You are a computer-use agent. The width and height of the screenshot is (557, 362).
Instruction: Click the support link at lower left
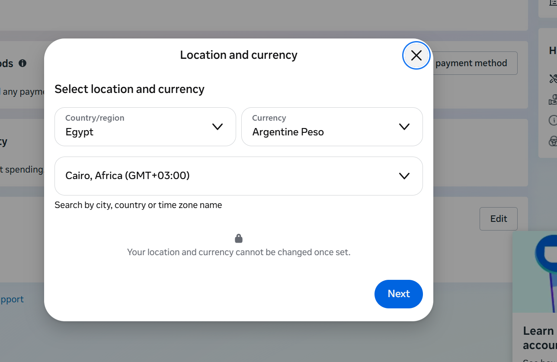pos(12,299)
